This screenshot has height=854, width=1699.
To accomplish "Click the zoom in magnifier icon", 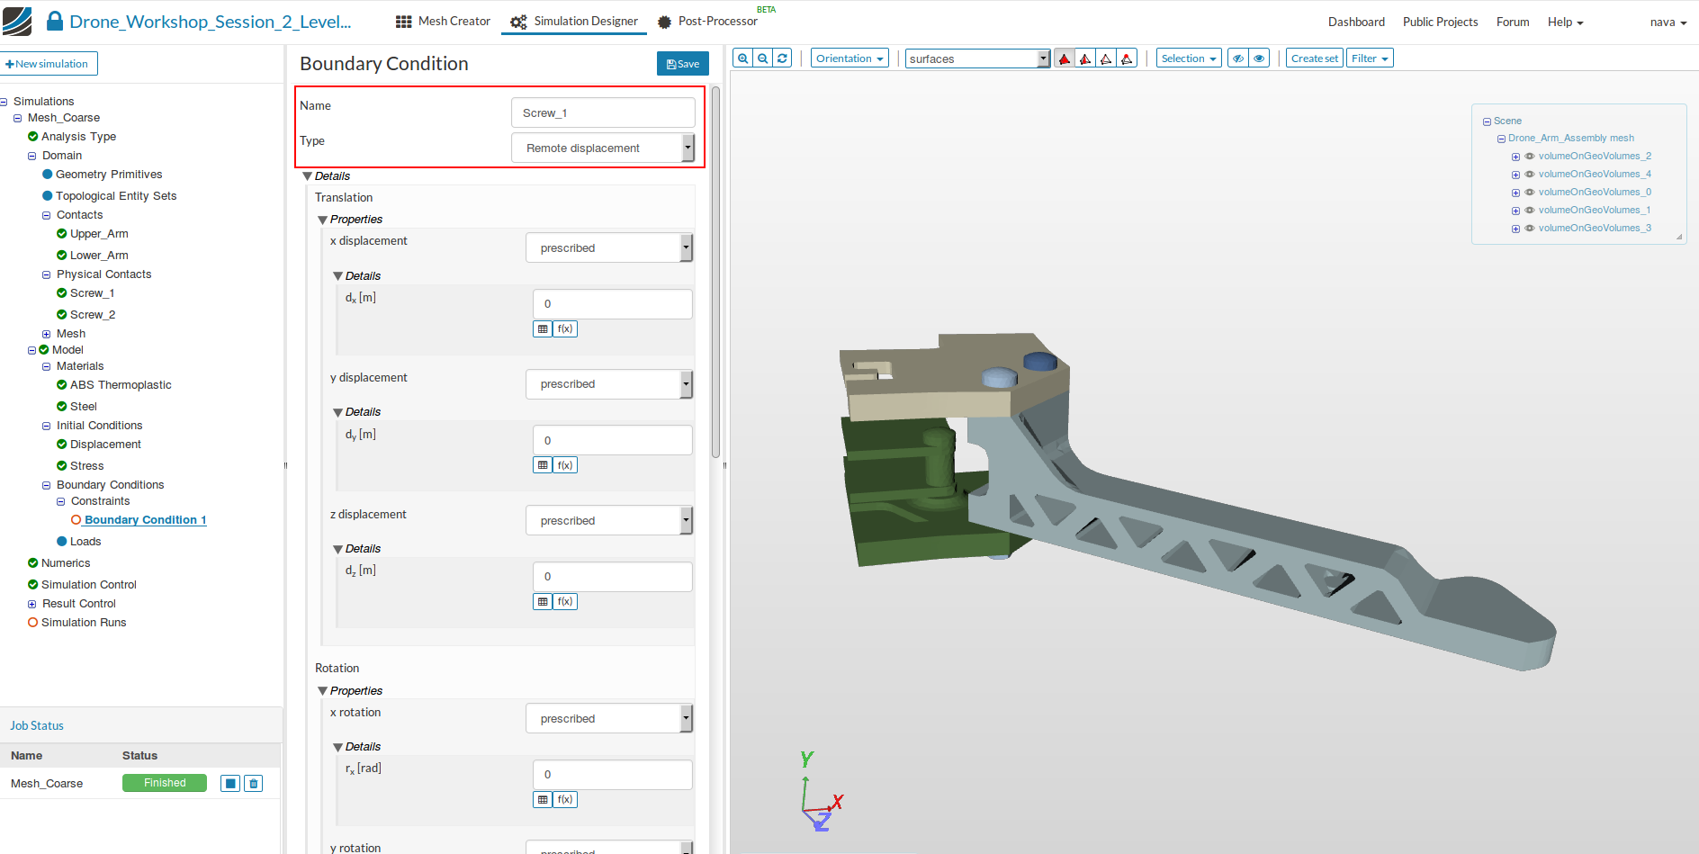I will pyautogui.click(x=743, y=58).
